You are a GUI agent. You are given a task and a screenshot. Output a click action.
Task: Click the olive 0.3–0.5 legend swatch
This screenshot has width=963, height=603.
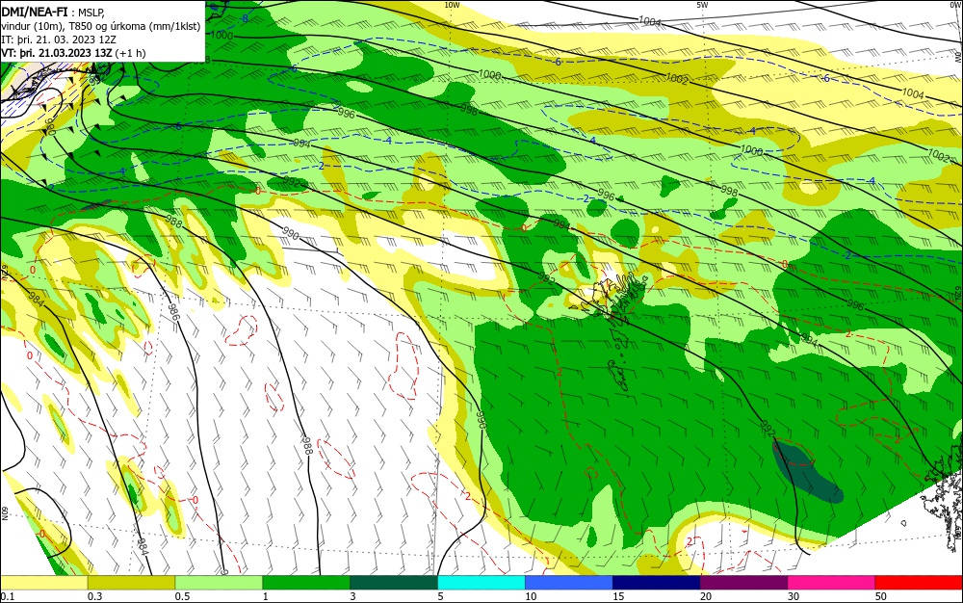click(131, 583)
